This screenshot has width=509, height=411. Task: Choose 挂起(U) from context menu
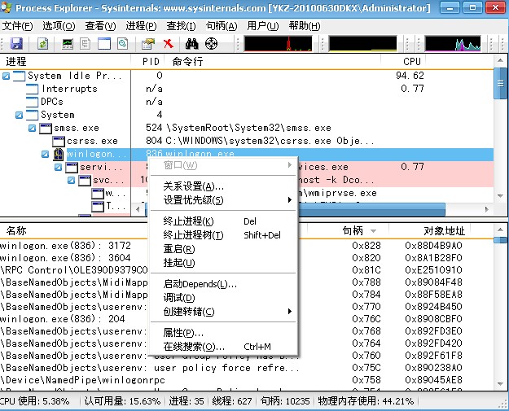(x=224, y=263)
